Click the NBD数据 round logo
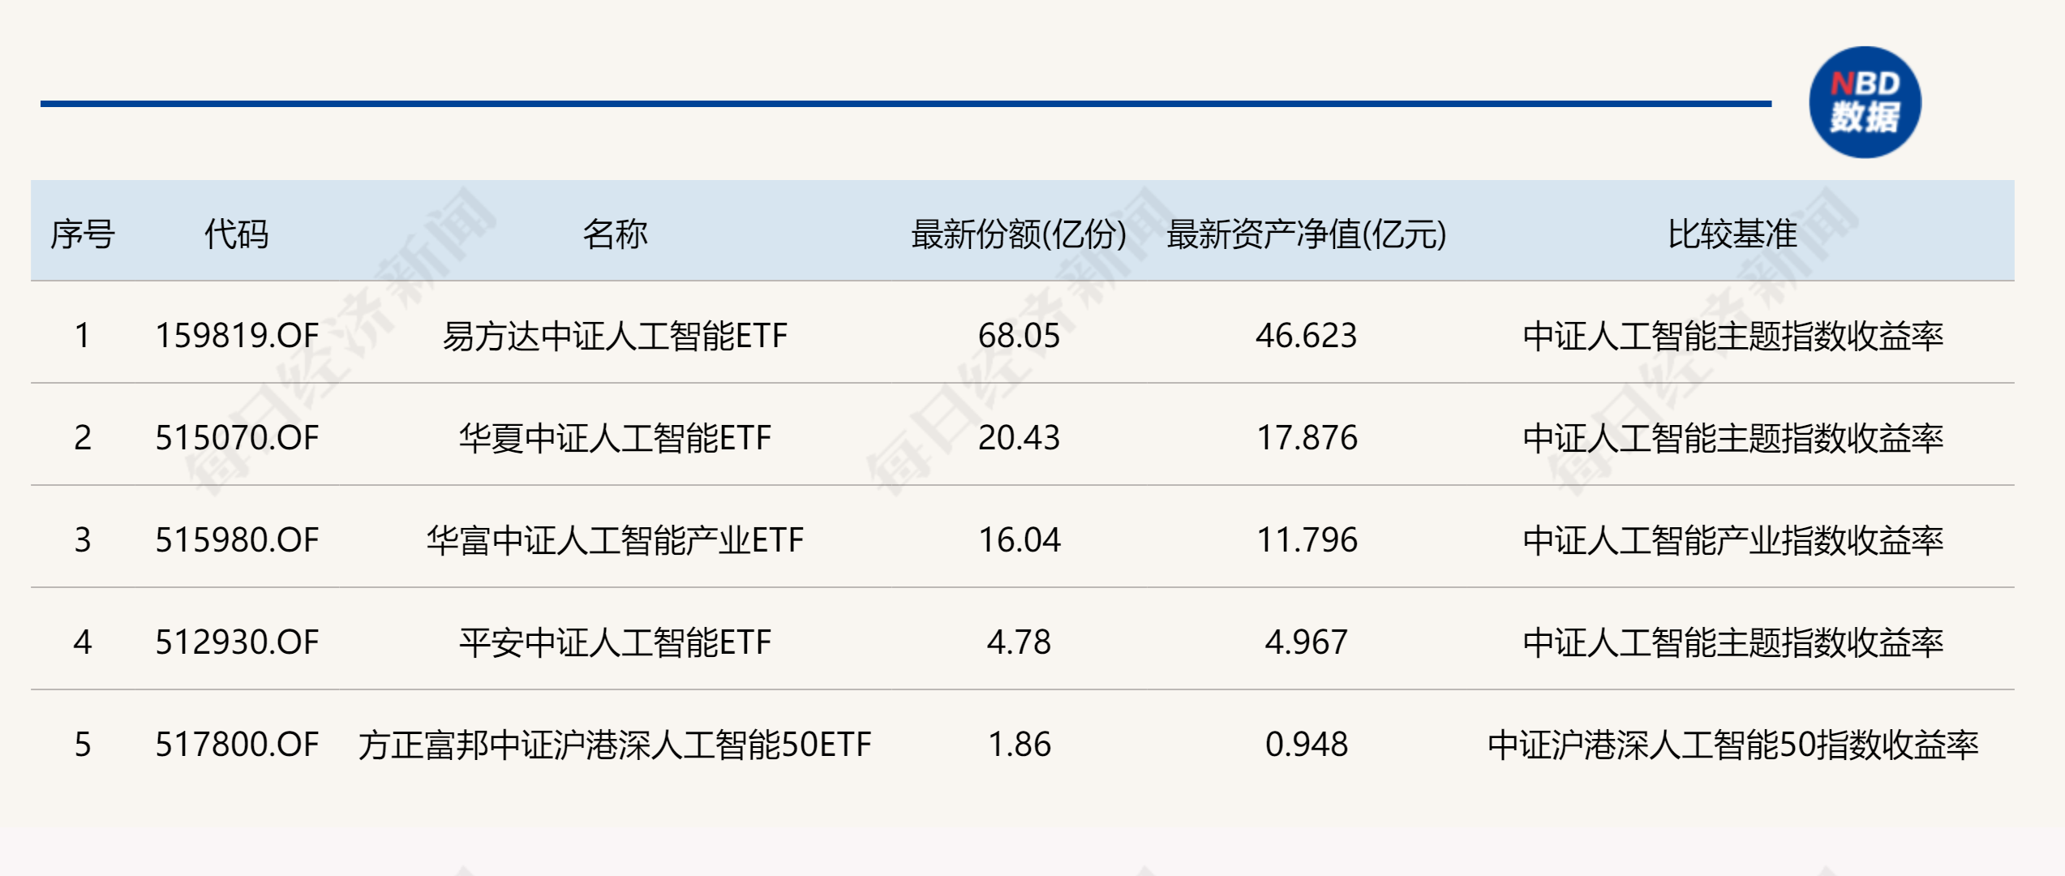This screenshot has height=876, width=2065. coord(1865,102)
